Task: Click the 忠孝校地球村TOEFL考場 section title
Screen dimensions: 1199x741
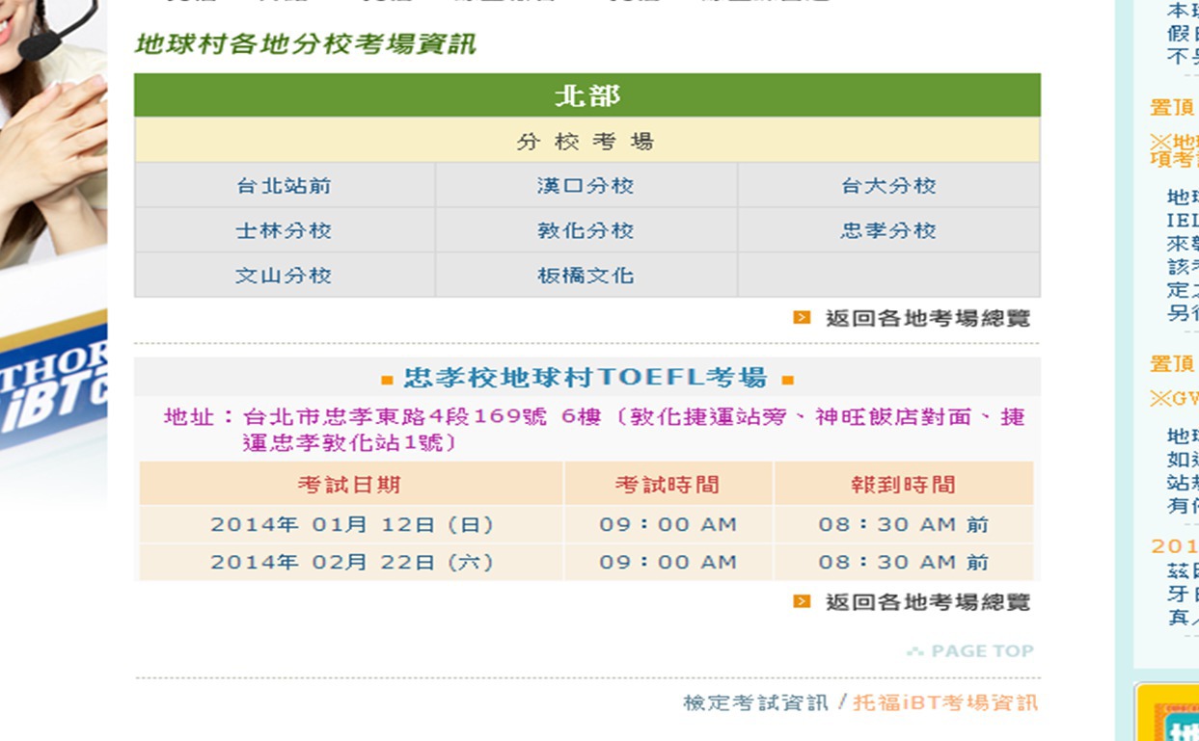Action: coord(586,377)
